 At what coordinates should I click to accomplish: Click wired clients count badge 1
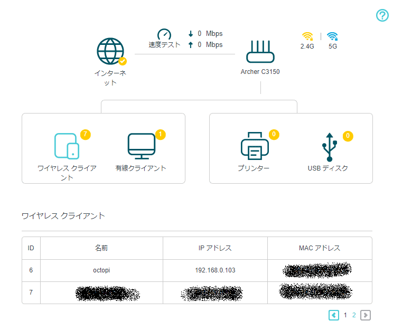(161, 135)
